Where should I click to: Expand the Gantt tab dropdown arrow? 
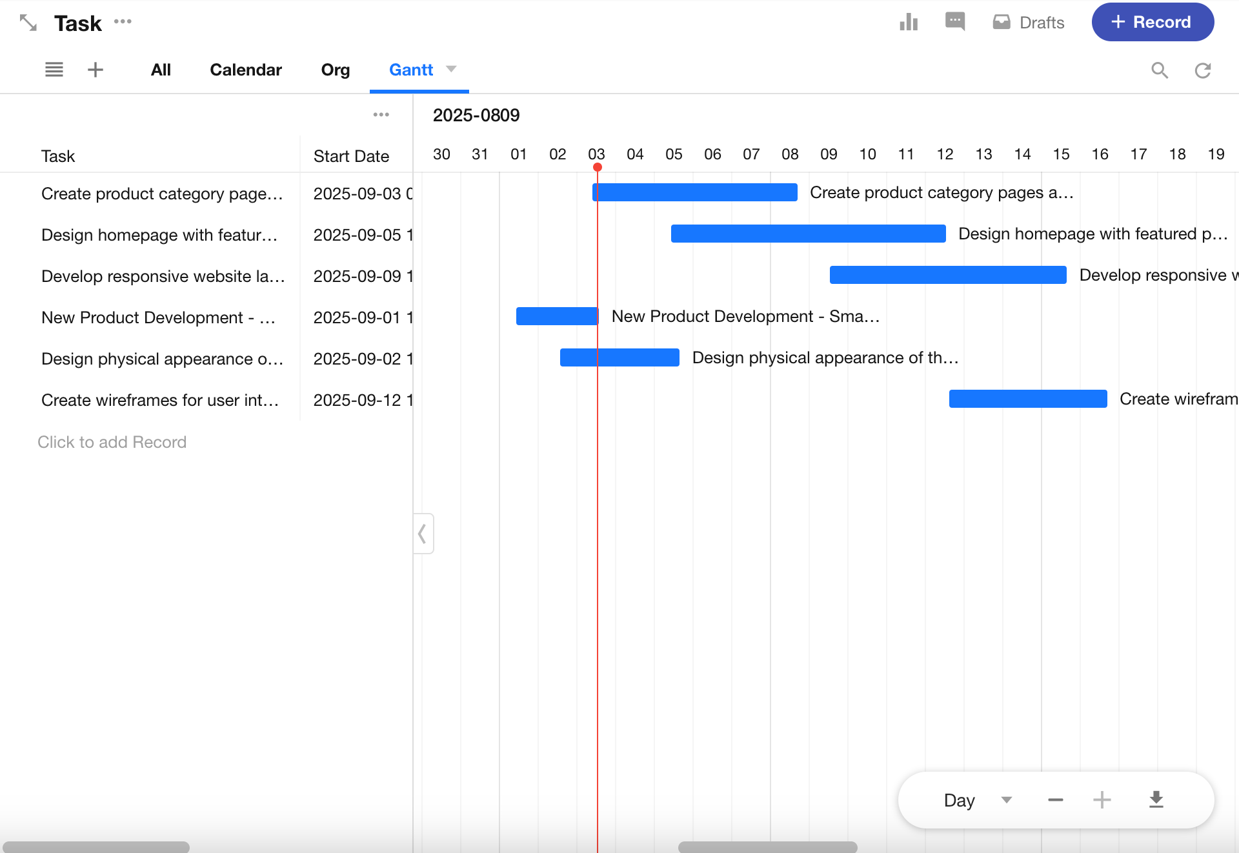tap(451, 69)
